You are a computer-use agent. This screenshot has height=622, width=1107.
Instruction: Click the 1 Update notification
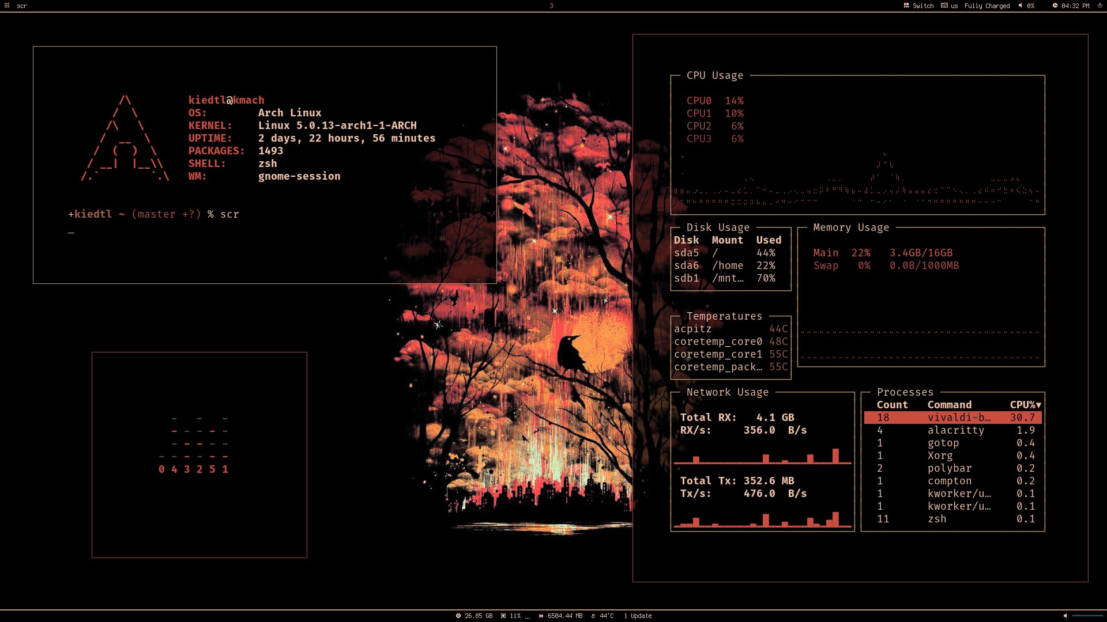point(638,616)
